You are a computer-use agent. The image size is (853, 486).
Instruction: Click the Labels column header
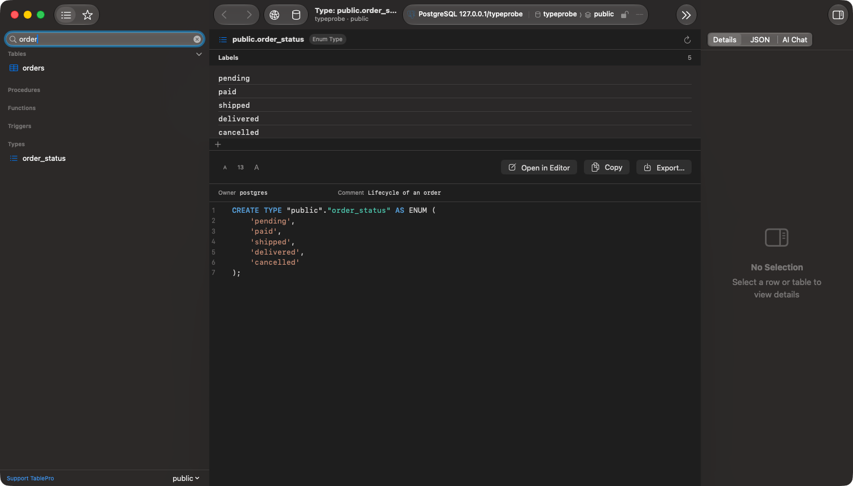228,58
